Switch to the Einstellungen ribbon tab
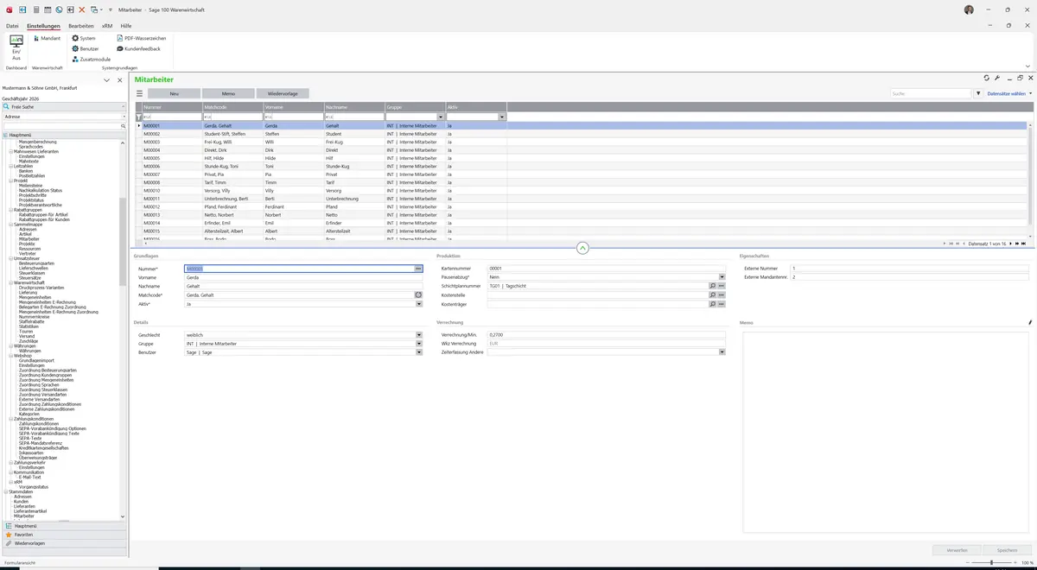The image size is (1037, 570). 43,26
